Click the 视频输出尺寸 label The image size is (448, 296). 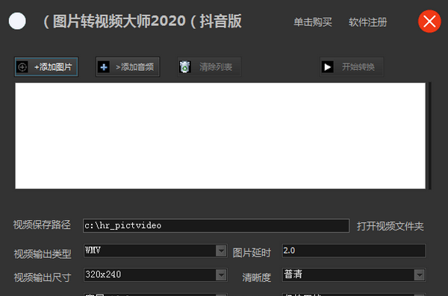pyautogui.click(x=43, y=277)
